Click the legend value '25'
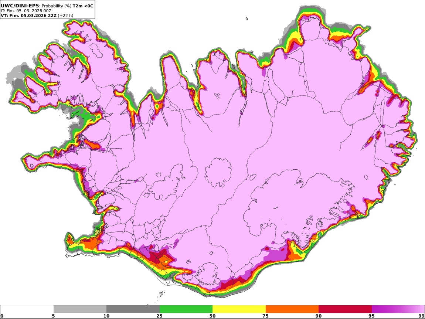The image size is (425, 319). point(160,316)
